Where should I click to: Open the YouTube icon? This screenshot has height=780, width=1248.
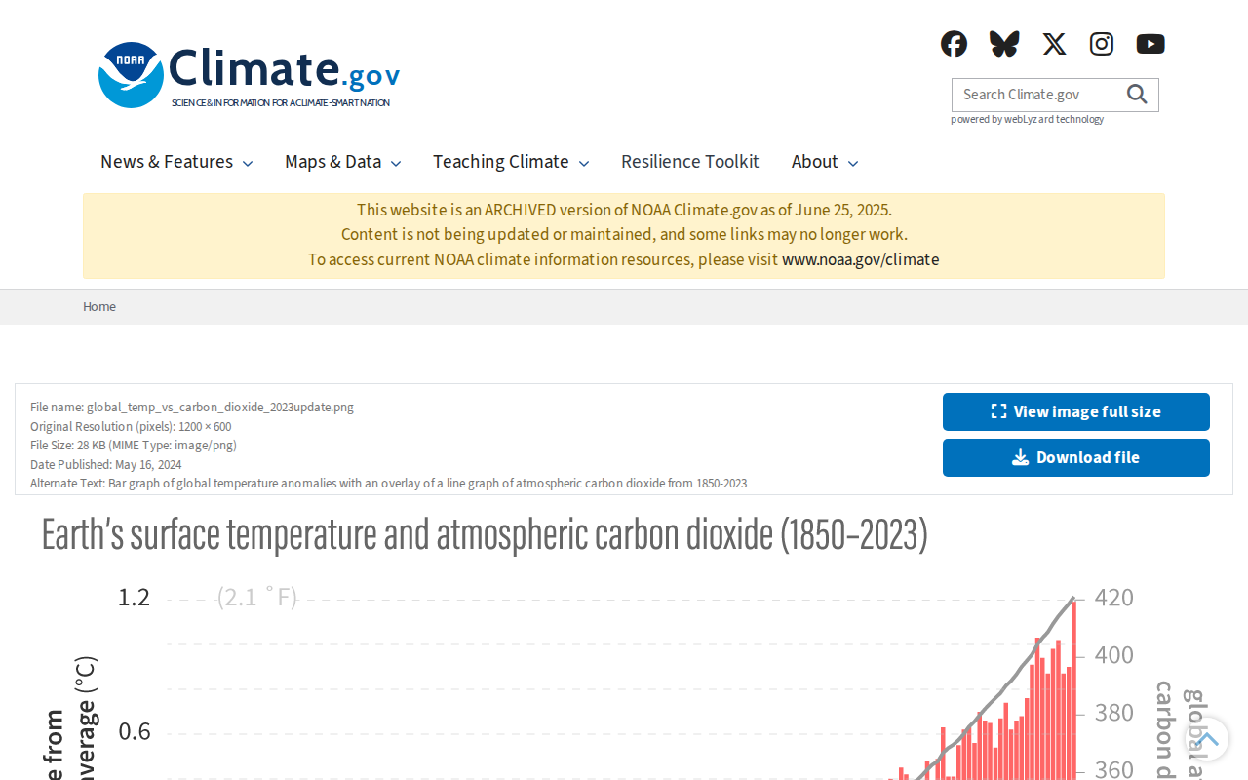point(1150,44)
